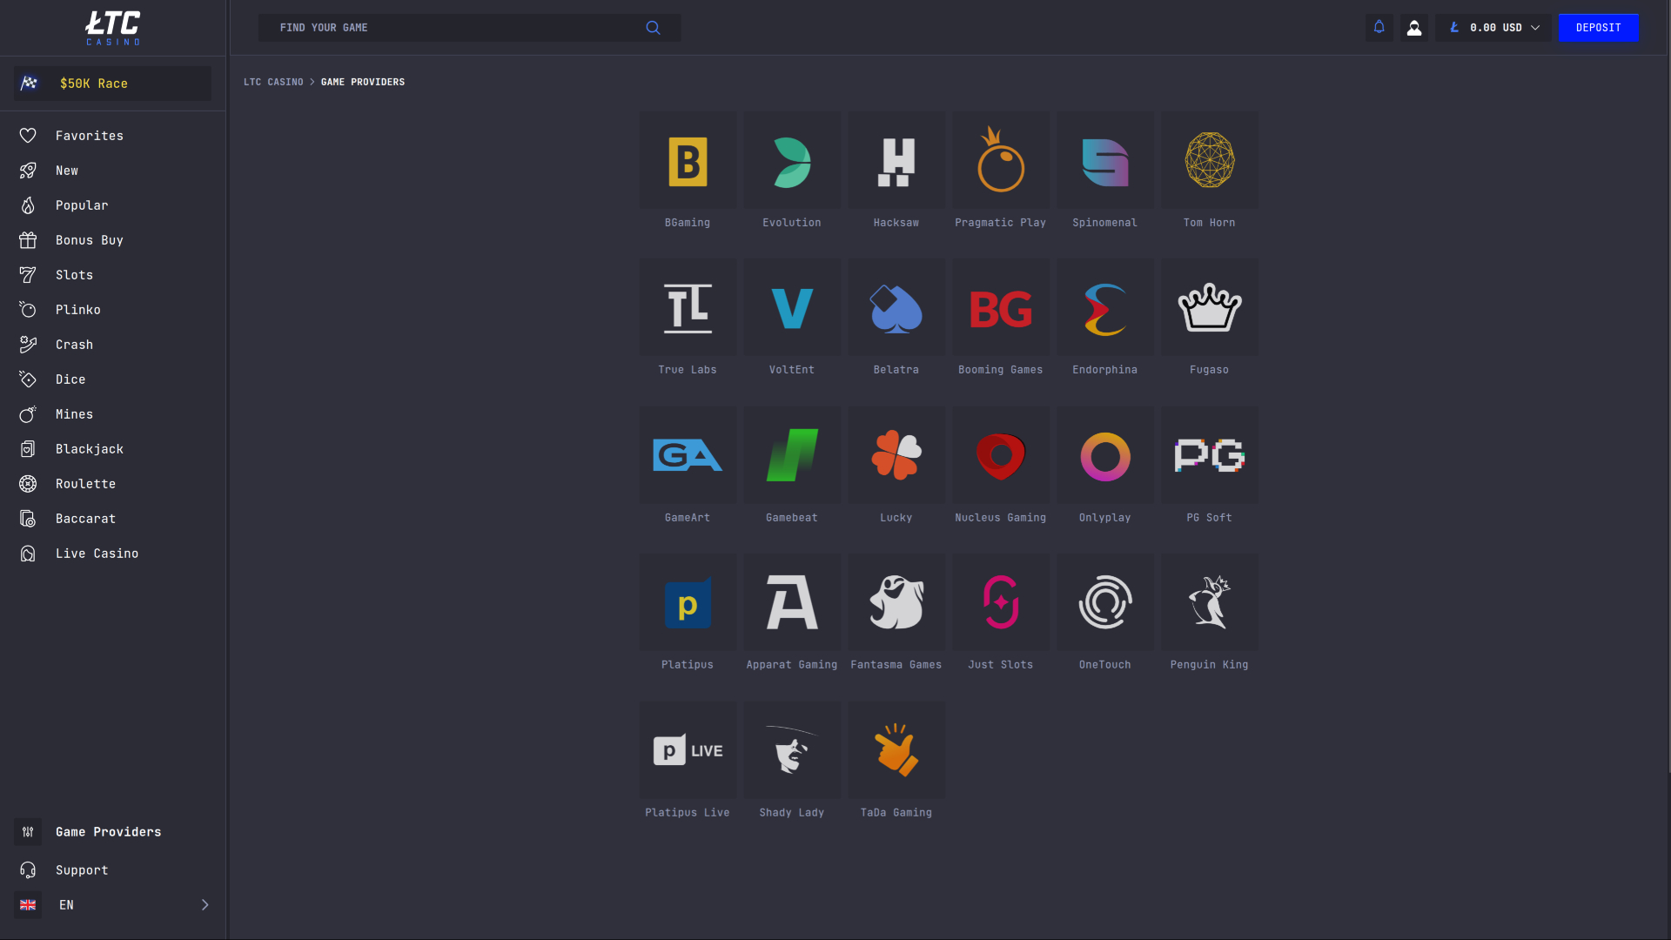Viewport: 1671px width, 940px height.
Task: Open the notifications bell icon
Action: (x=1379, y=28)
